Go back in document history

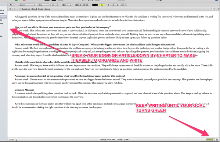tap(10, 9)
